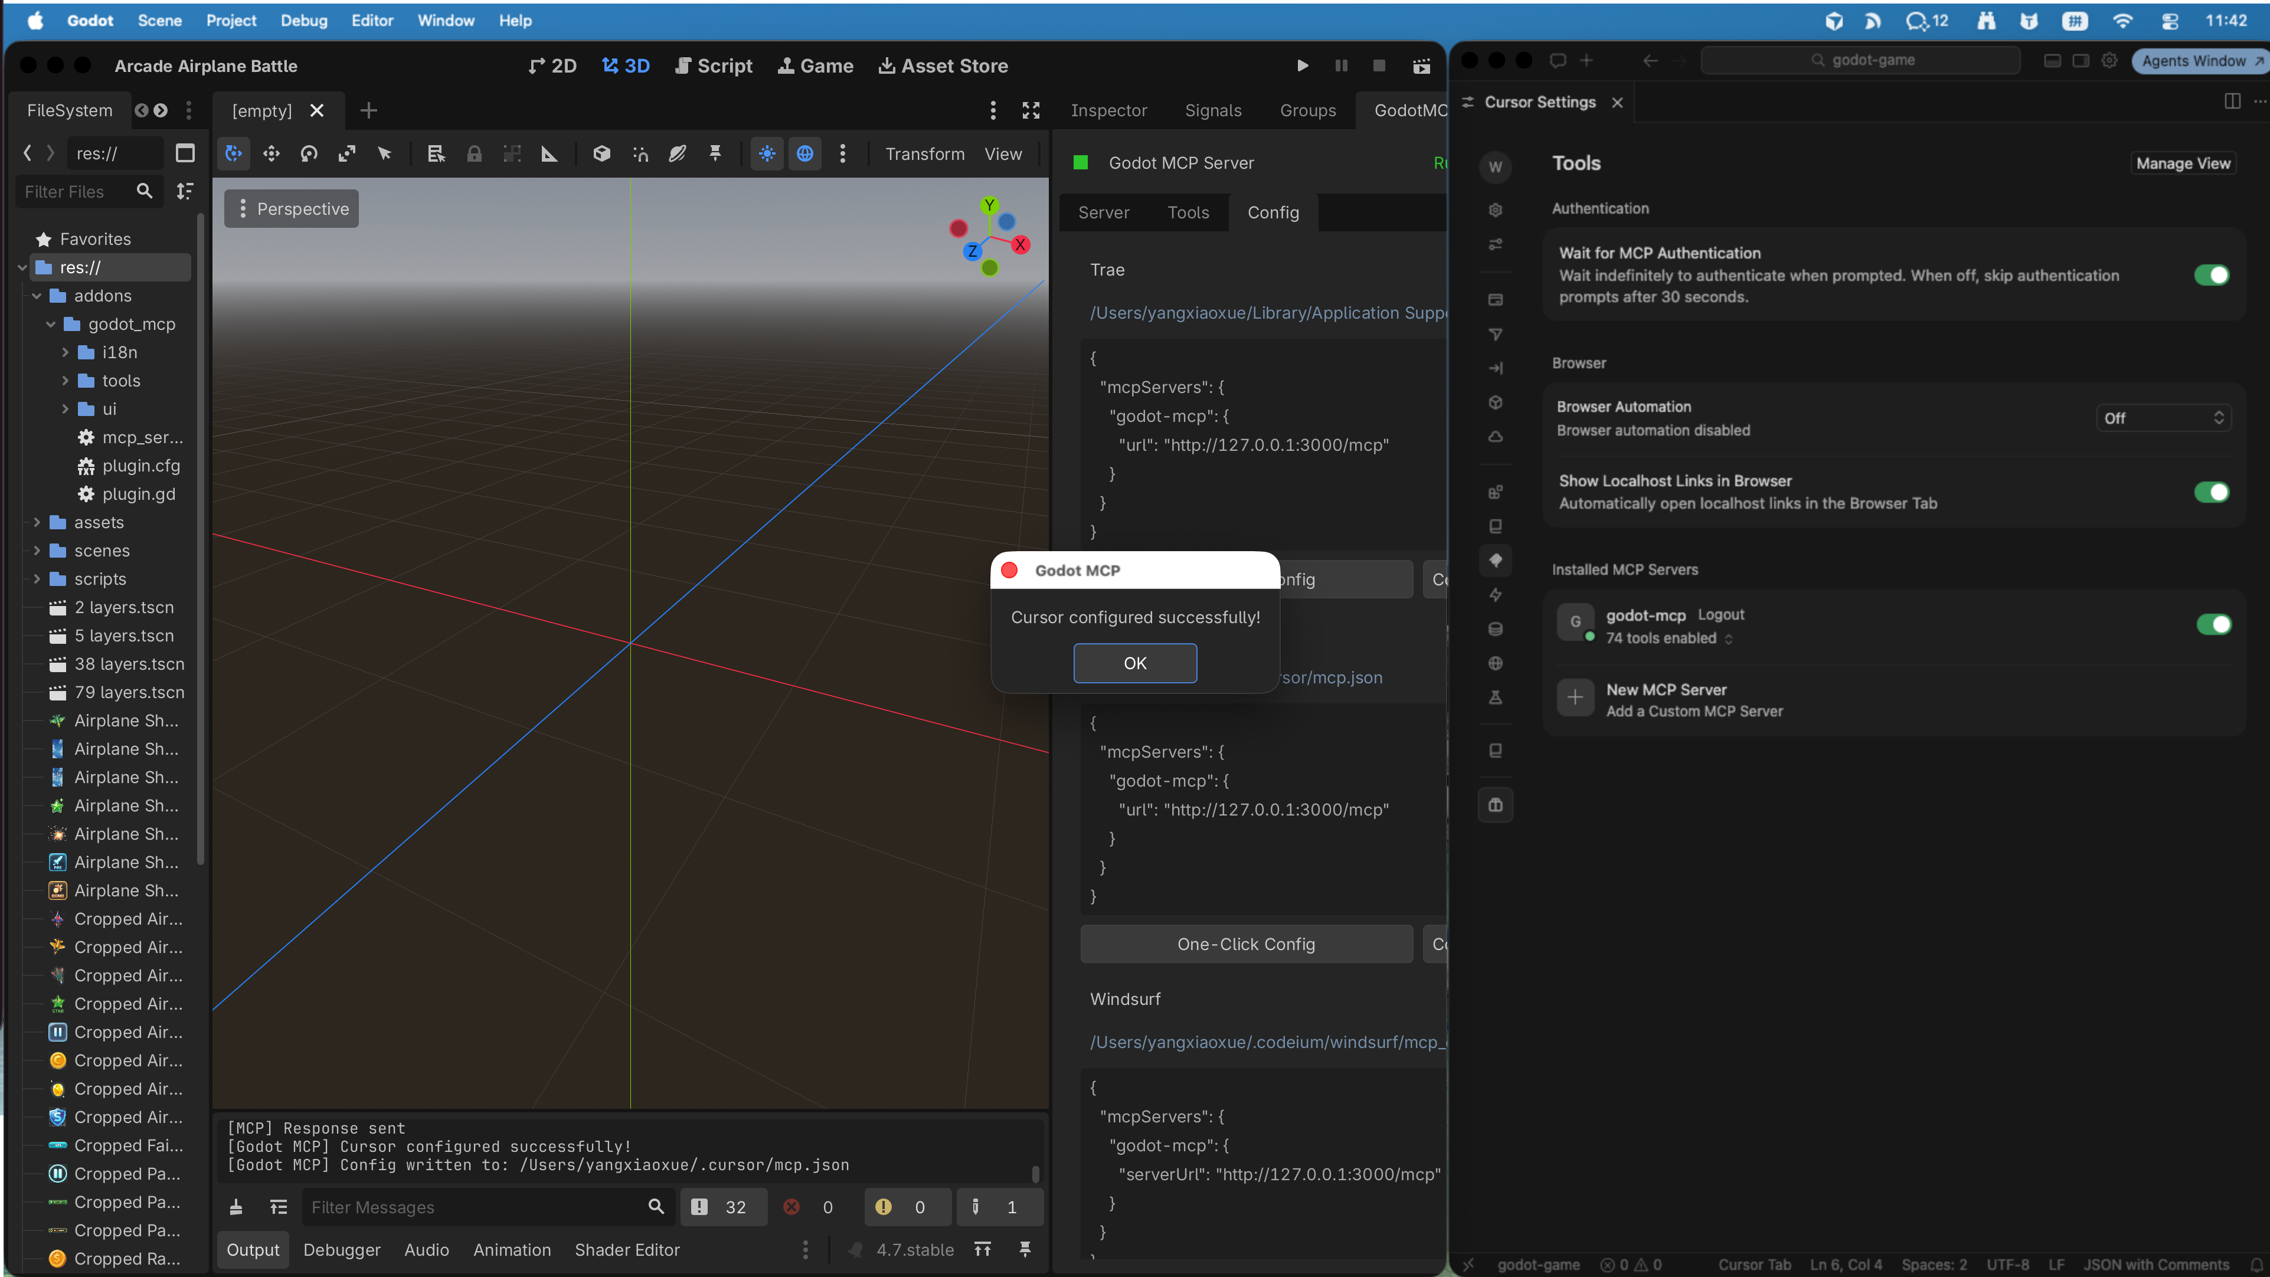Viewport: 2270px width, 1277px height.
Task: Click OK in Godot MCP dialog
Action: pyautogui.click(x=1135, y=663)
